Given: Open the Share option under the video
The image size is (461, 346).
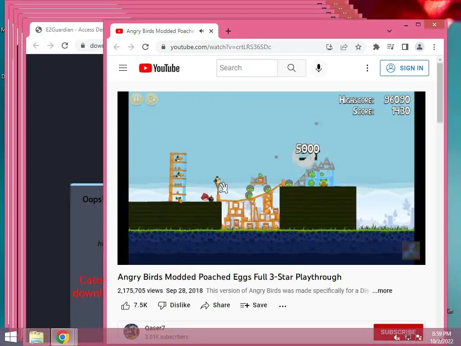Looking at the screenshot, I should [x=215, y=305].
